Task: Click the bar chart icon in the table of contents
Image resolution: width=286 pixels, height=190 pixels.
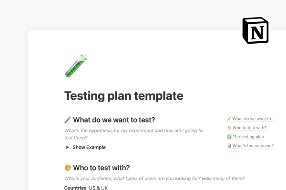Action: click(x=229, y=146)
